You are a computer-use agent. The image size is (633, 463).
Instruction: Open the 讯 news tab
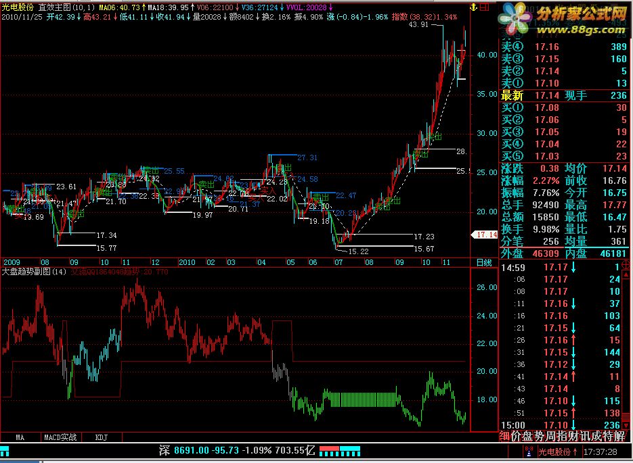pyautogui.click(x=586, y=436)
